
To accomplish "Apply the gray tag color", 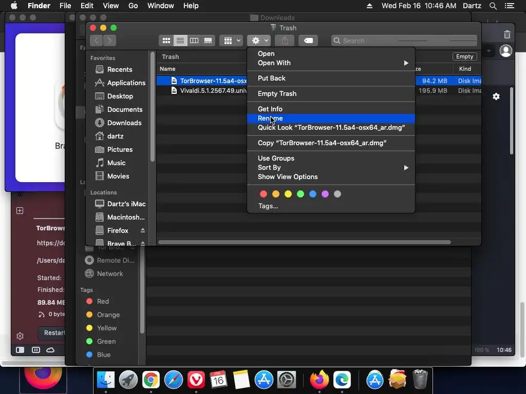I will point(337,194).
